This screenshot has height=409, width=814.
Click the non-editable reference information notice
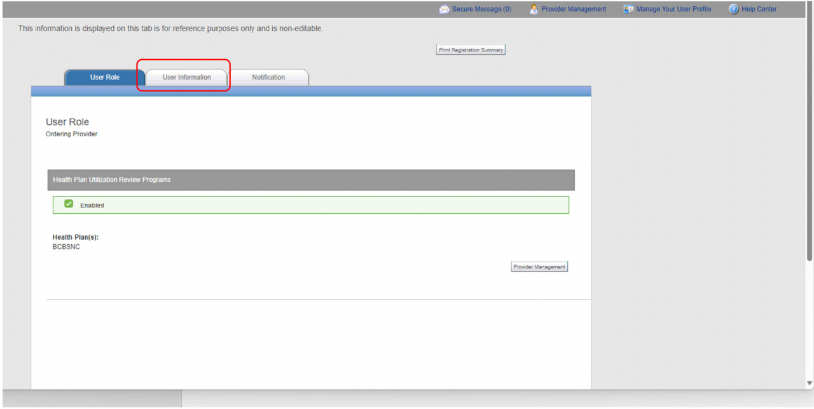coord(170,29)
